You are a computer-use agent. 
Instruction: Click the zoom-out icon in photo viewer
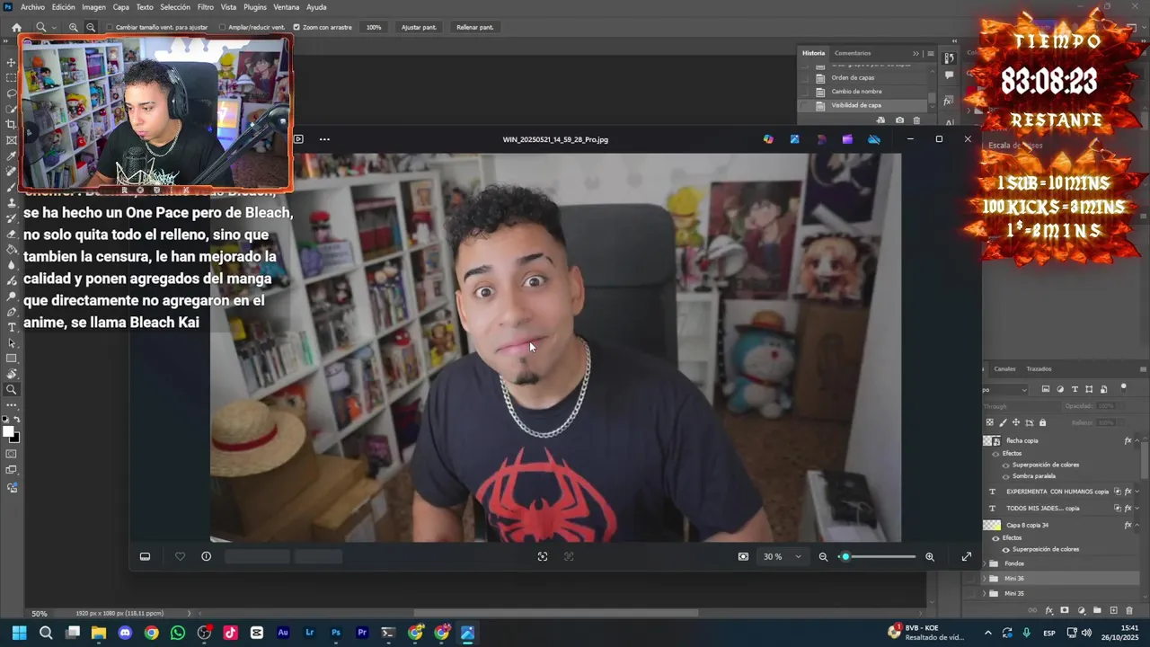(823, 557)
